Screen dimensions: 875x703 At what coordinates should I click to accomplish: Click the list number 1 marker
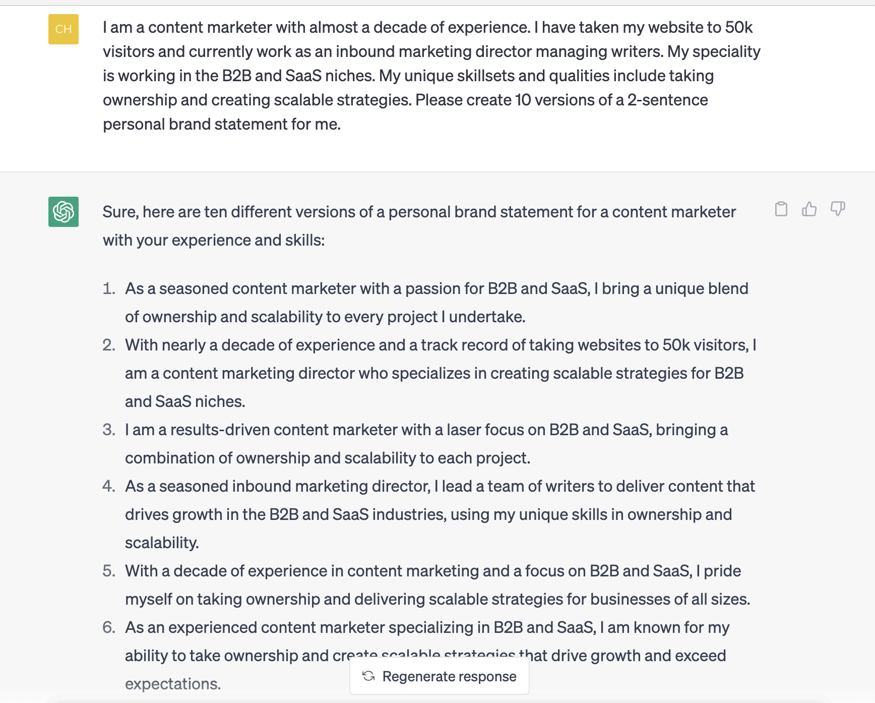tap(109, 288)
